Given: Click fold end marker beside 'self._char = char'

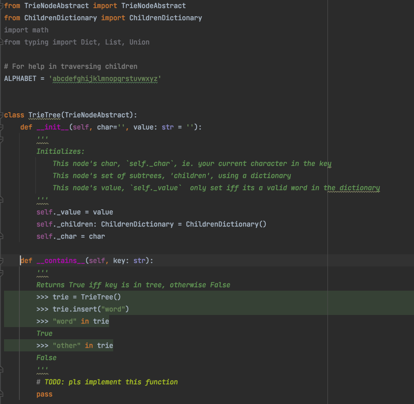Looking at the screenshot, I should [1, 236].
